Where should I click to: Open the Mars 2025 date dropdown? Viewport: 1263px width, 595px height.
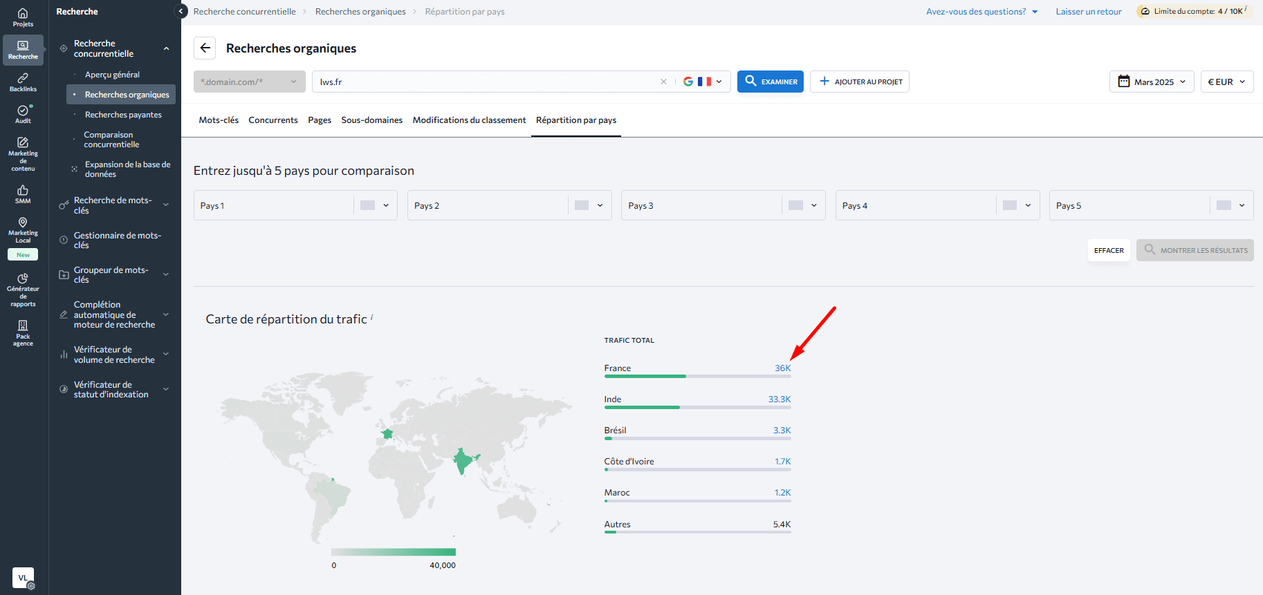click(x=1152, y=82)
